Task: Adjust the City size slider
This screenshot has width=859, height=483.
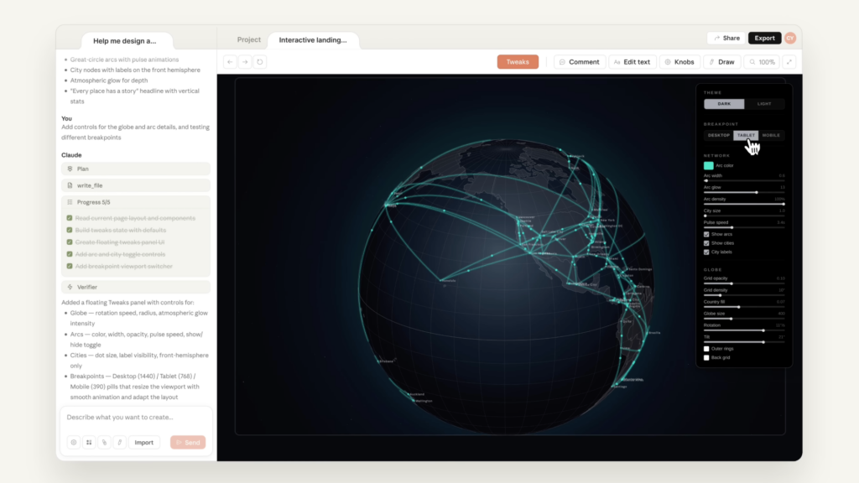Action: [744, 216]
